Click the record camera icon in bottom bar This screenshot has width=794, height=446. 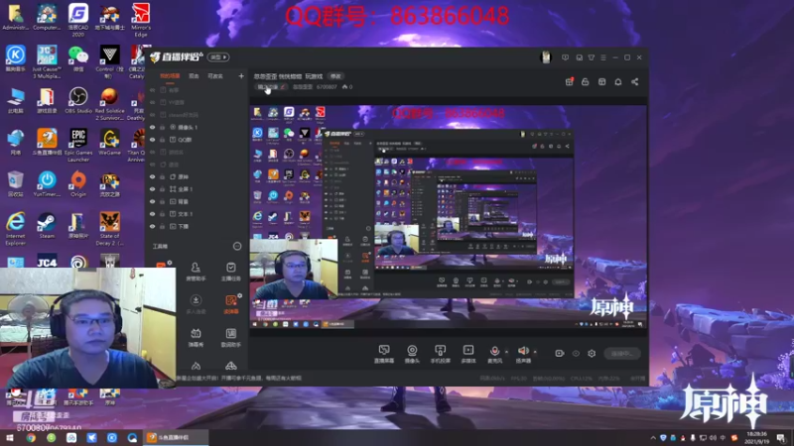tap(559, 354)
